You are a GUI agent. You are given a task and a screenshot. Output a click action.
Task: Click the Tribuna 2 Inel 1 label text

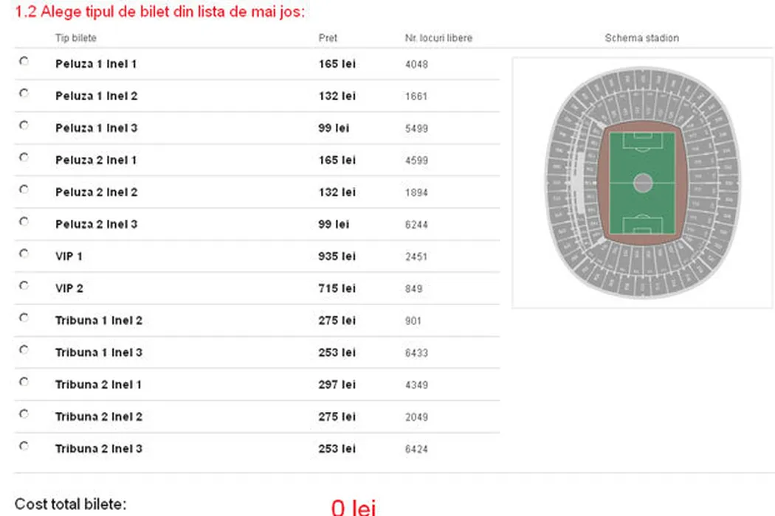(98, 385)
